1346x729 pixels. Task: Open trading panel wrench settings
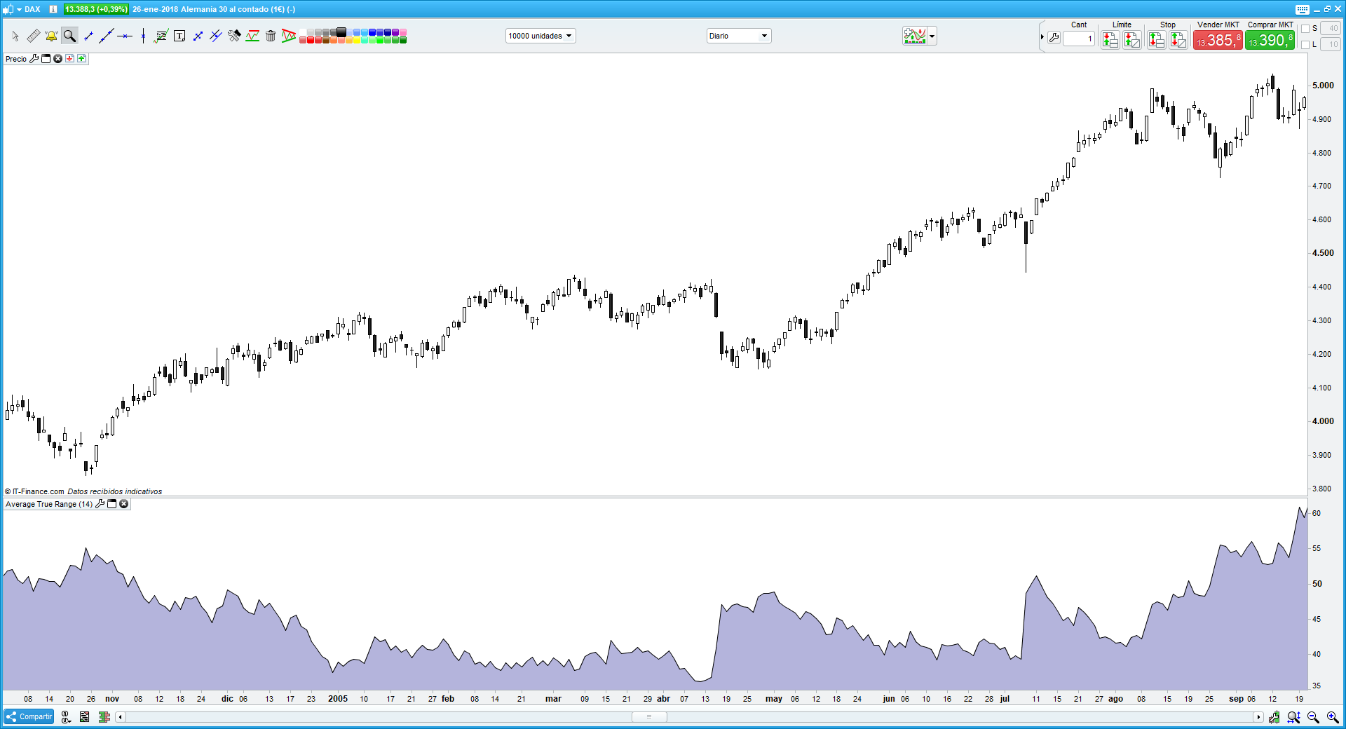pos(1054,39)
